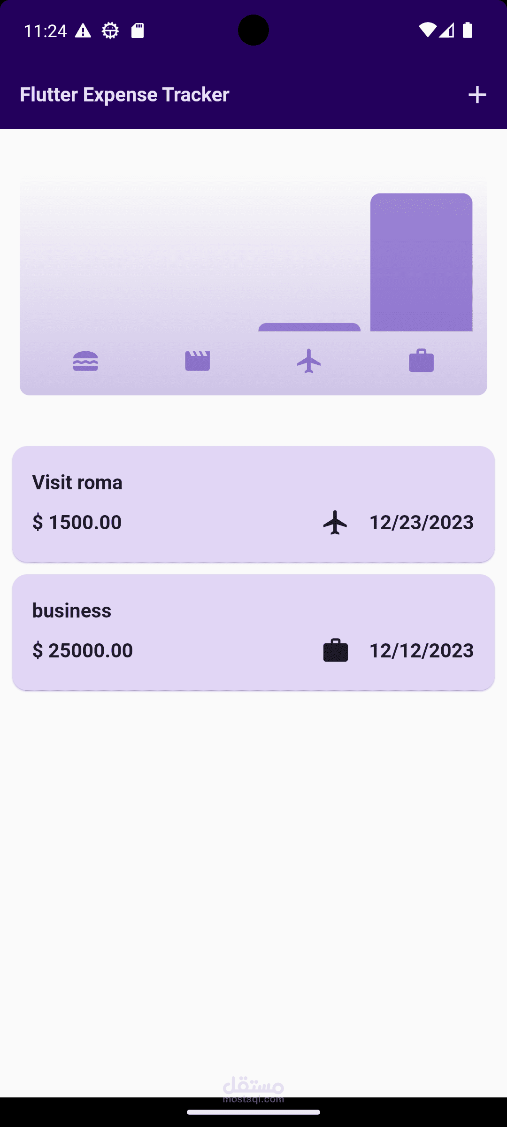Screen dimensions: 507x1127
Task: Open the business expense title
Action: 72,611
